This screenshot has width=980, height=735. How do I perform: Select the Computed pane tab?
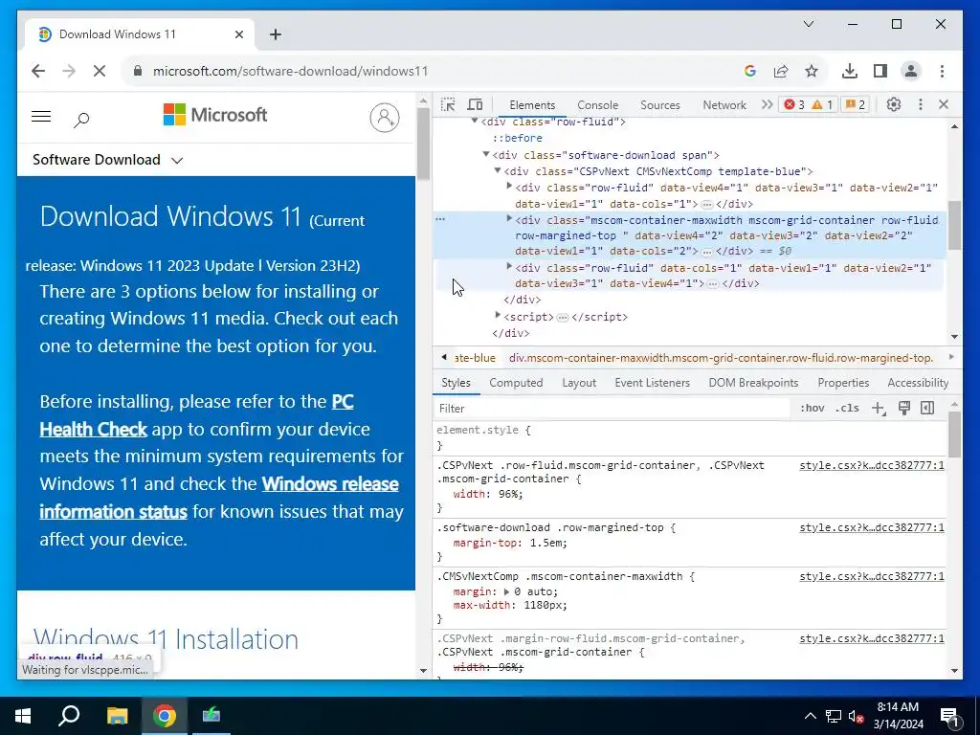[516, 383]
